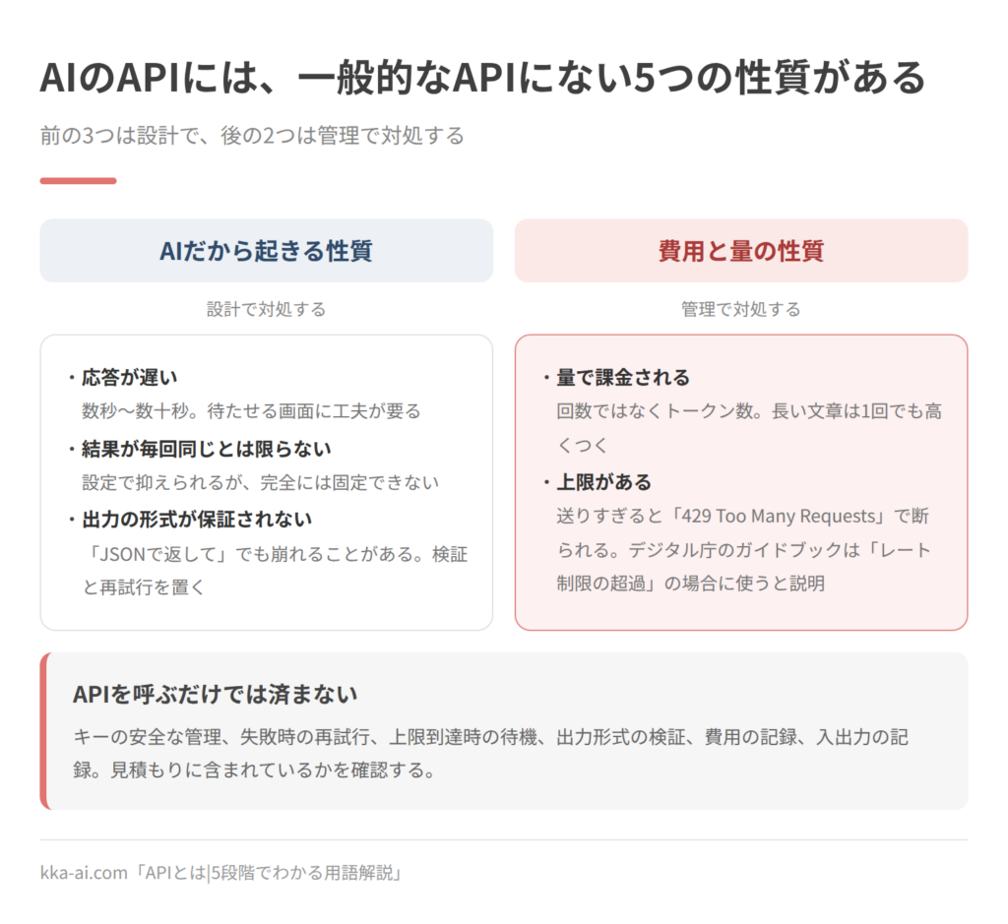The width and height of the screenshot is (1008, 924).
Task: Click the text デジタル庁のガイドブックは
Action: point(744,550)
